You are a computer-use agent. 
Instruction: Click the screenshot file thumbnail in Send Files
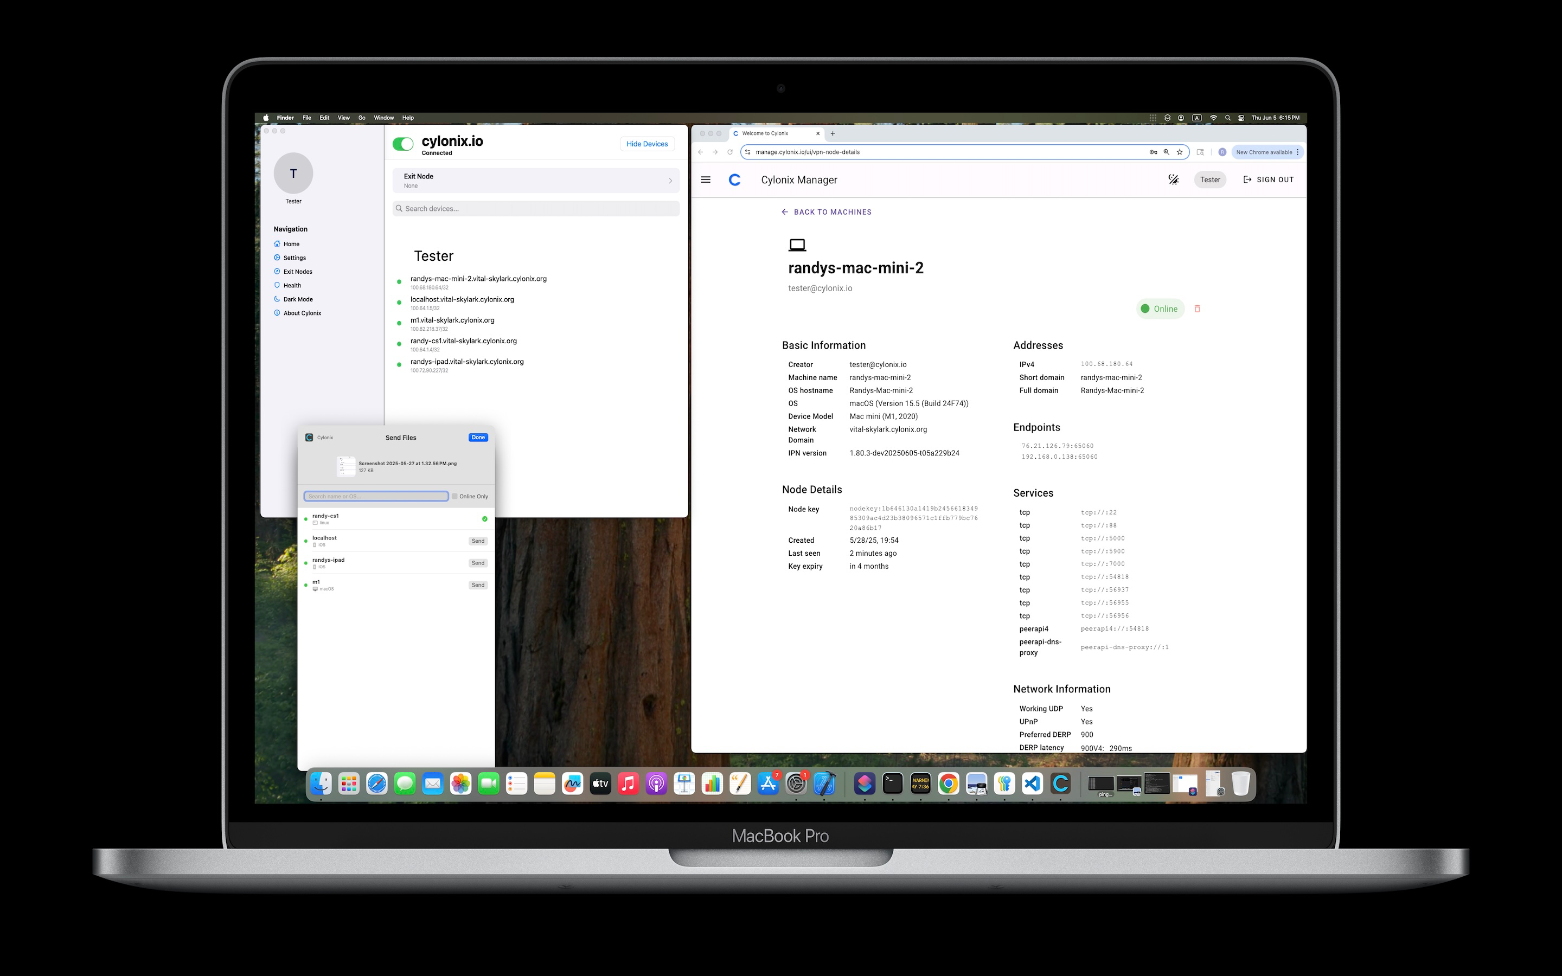coord(346,466)
